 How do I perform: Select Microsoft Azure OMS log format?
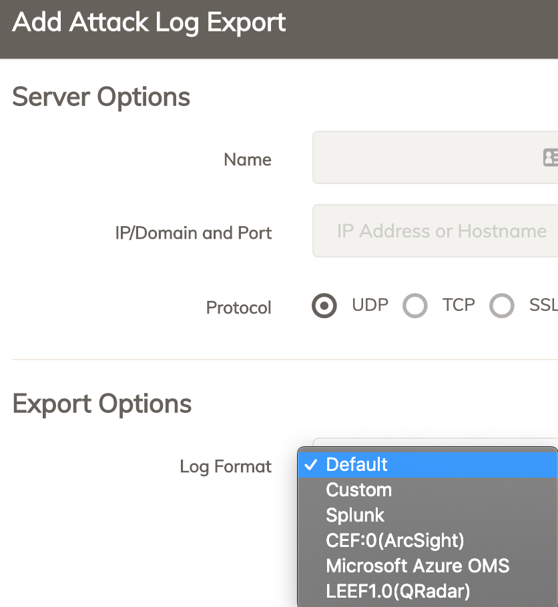click(x=417, y=566)
